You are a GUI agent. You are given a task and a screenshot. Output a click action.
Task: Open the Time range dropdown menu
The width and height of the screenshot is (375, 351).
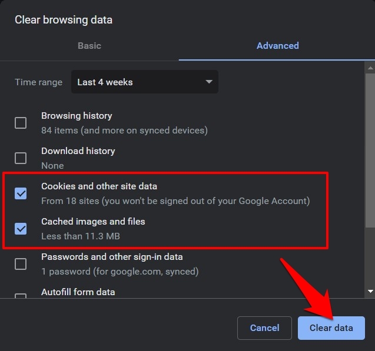pos(144,82)
